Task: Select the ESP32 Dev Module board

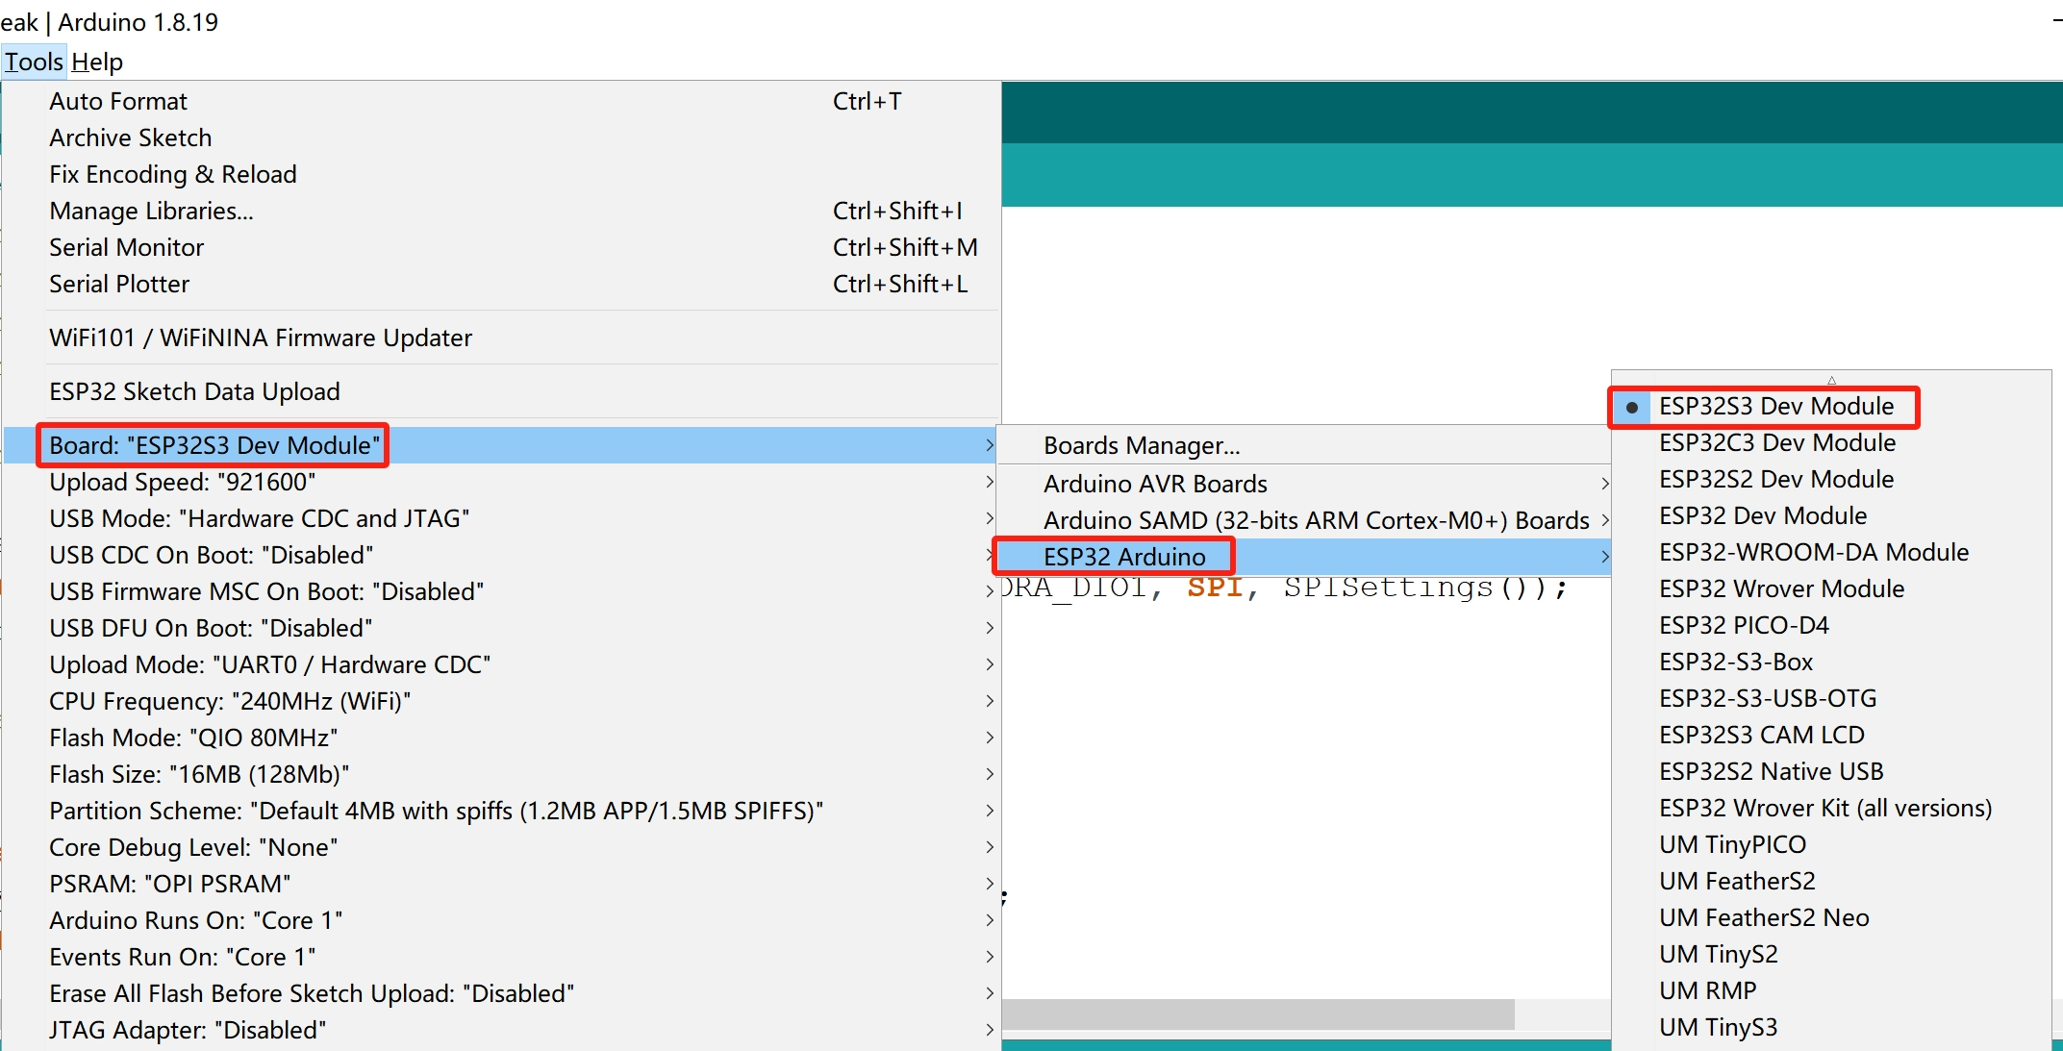Action: (x=1831, y=516)
